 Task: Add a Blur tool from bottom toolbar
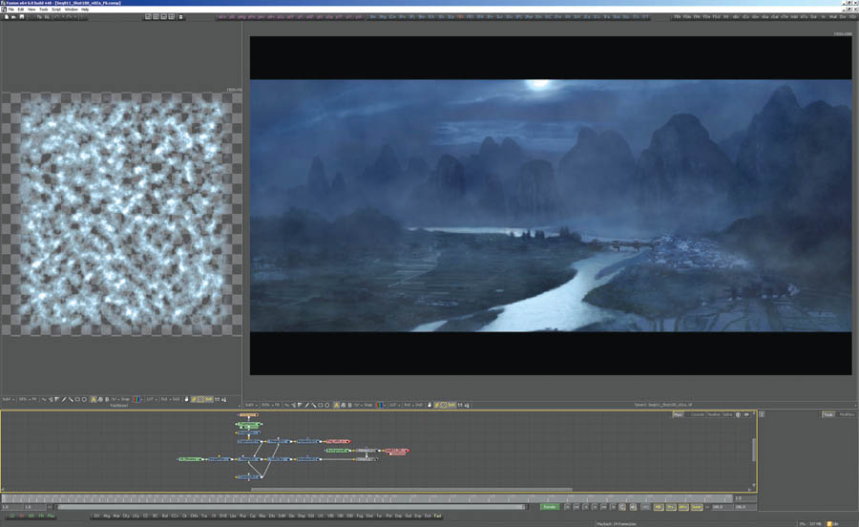164,516
